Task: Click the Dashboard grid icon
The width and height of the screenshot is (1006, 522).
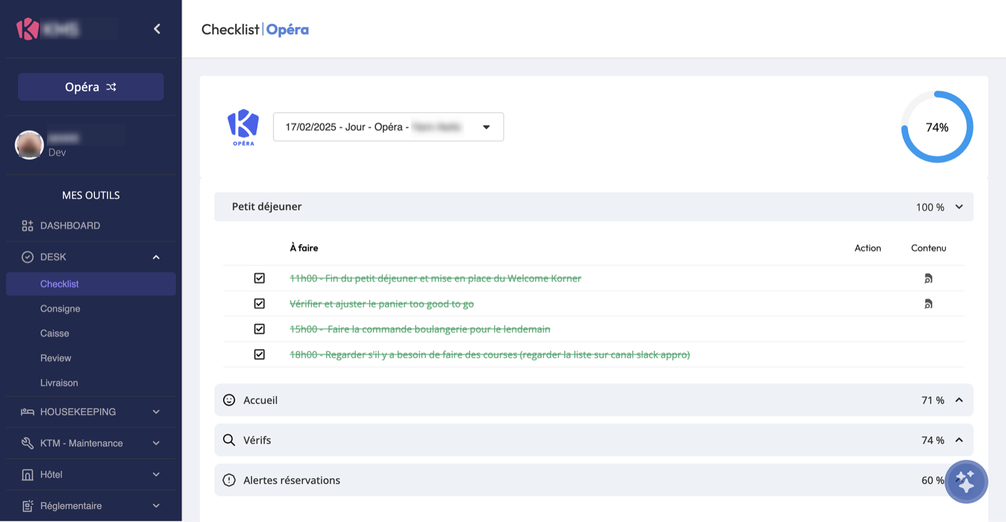Action: (x=27, y=226)
